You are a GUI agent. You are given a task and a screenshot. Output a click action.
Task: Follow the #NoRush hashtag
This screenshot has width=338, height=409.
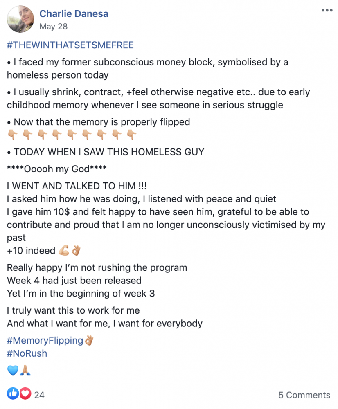pyautogui.click(x=27, y=353)
